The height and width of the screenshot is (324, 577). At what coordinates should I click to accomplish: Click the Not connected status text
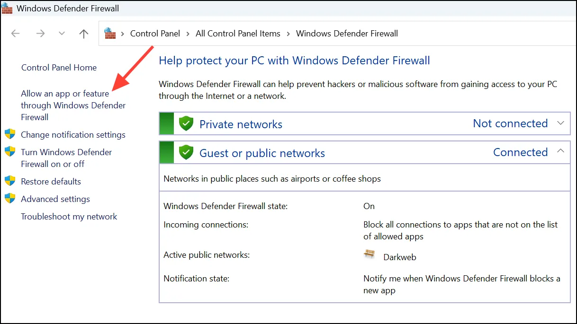pyautogui.click(x=510, y=123)
